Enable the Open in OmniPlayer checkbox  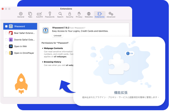click(x=6, y=53)
